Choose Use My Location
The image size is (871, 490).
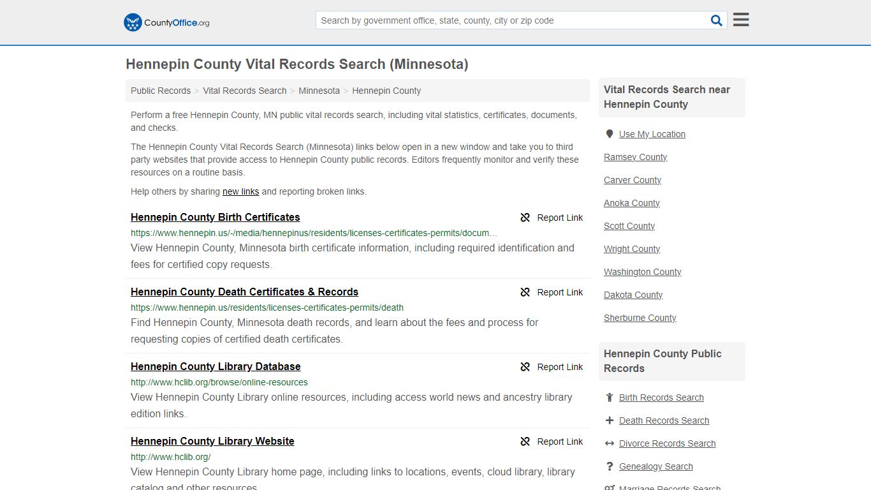point(652,134)
